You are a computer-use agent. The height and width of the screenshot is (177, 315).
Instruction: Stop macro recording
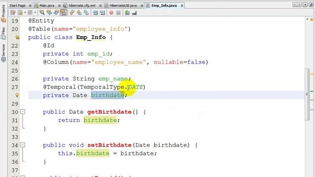pos(119,13)
